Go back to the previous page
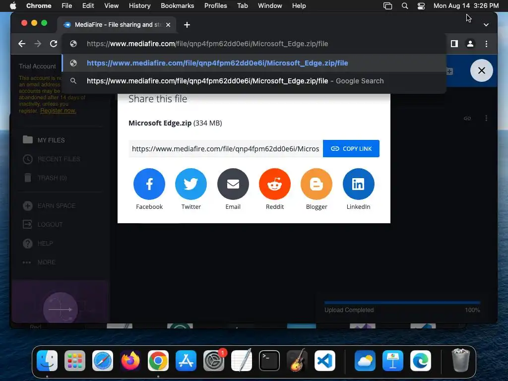 pyautogui.click(x=22, y=44)
